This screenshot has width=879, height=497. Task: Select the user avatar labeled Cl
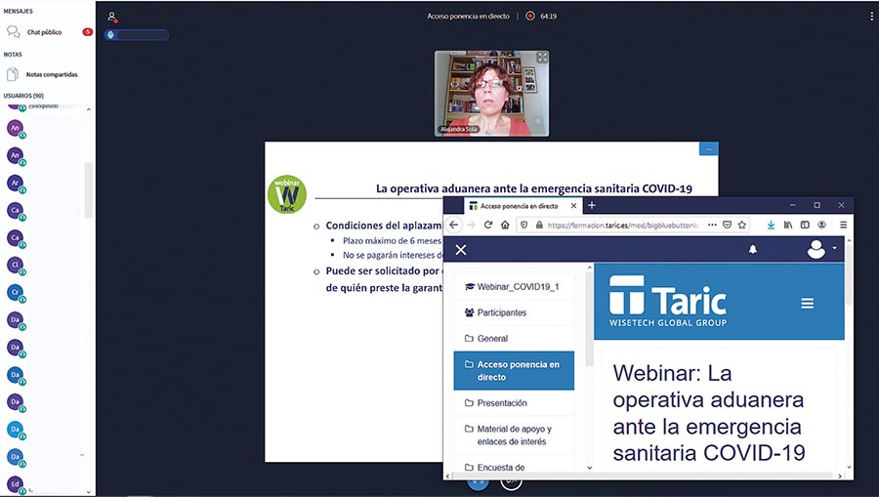coord(15,265)
